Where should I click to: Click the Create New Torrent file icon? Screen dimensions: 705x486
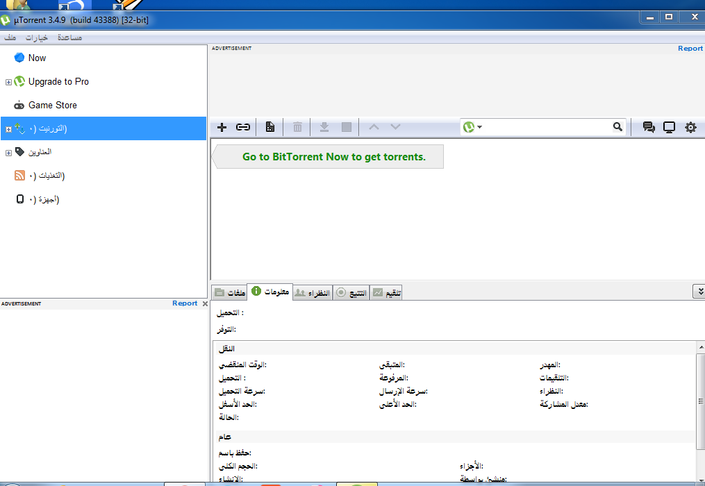269,127
